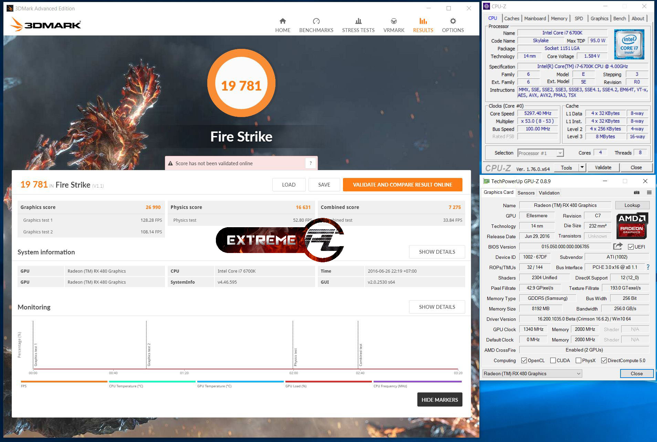Click the GPU-Z screenshot camera icon

click(x=637, y=192)
